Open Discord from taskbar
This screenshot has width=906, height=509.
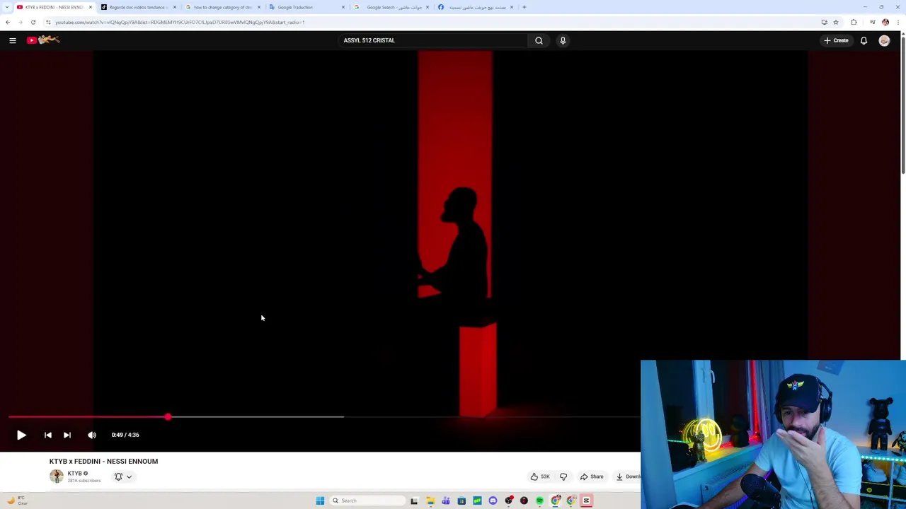(x=493, y=501)
